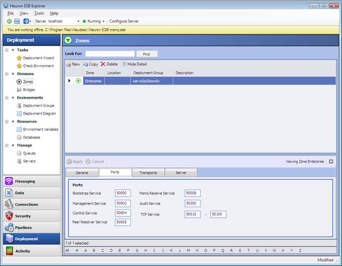
Task: Open Check Environment star icon
Action: tap(19, 66)
